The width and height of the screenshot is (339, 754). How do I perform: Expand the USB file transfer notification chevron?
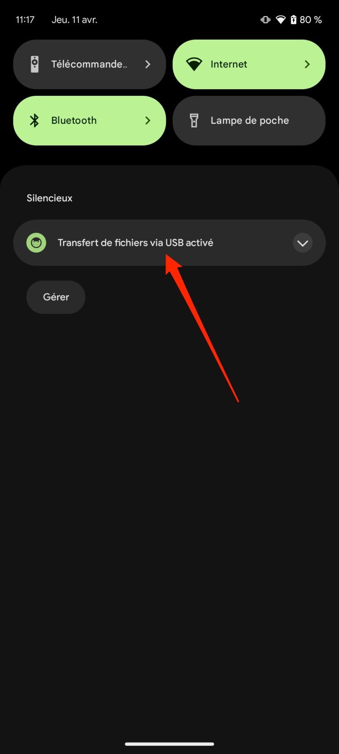point(303,243)
